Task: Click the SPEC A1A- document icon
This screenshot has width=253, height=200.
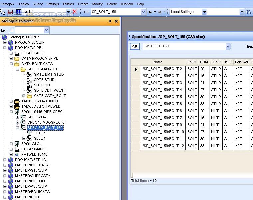Action: coord(23,117)
